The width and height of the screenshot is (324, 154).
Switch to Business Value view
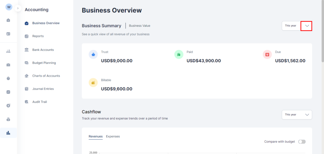click(x=140, y=26)
